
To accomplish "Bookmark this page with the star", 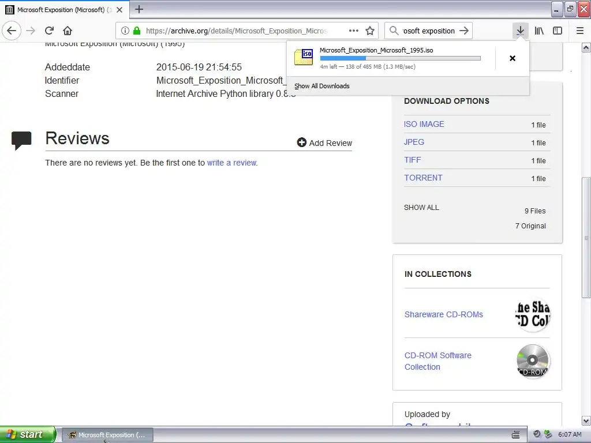I will (x=370, y=31).
